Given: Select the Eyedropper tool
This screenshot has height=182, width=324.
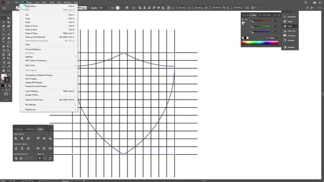Looking at the screenshot, I should (4, 59).
